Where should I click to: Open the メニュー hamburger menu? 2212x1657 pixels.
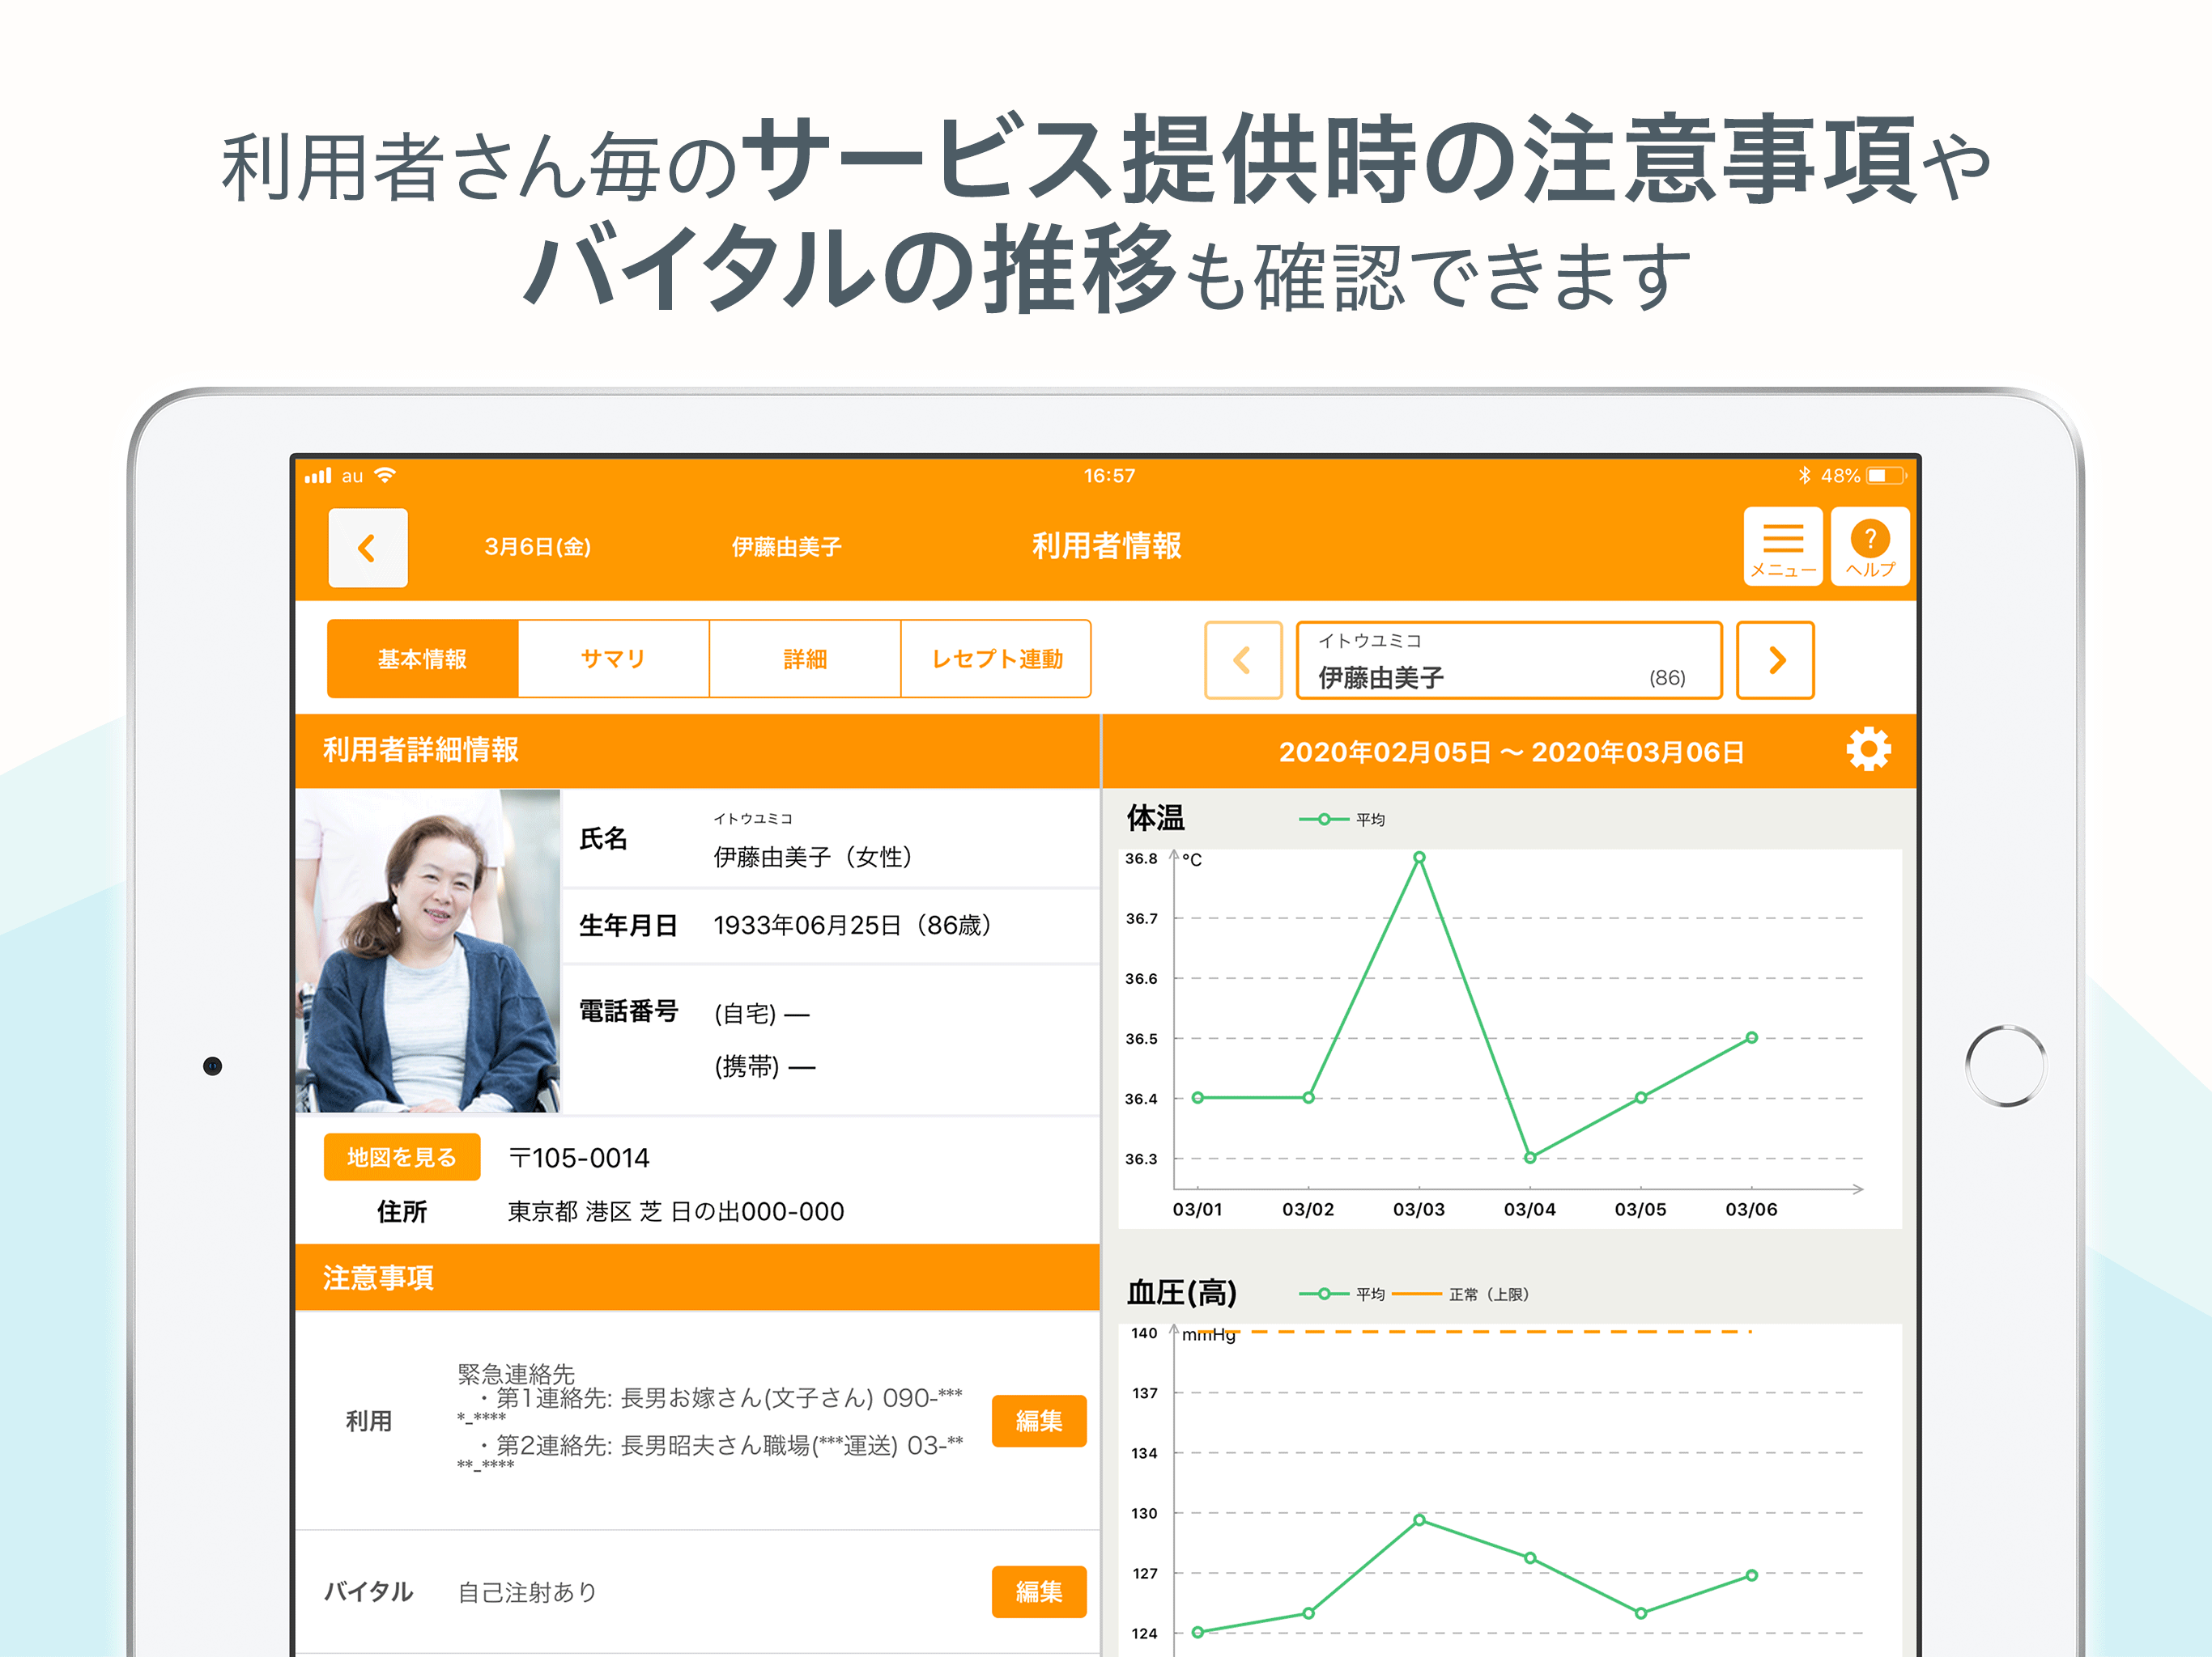tap(1783, 547)
